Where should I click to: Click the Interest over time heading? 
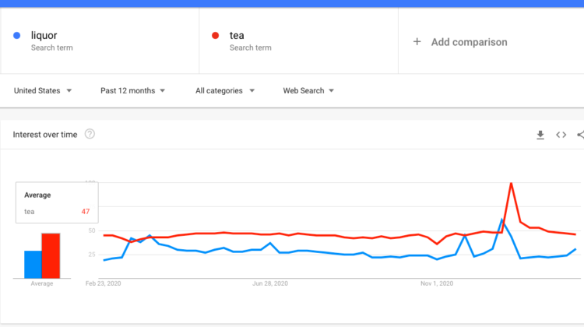45,135
